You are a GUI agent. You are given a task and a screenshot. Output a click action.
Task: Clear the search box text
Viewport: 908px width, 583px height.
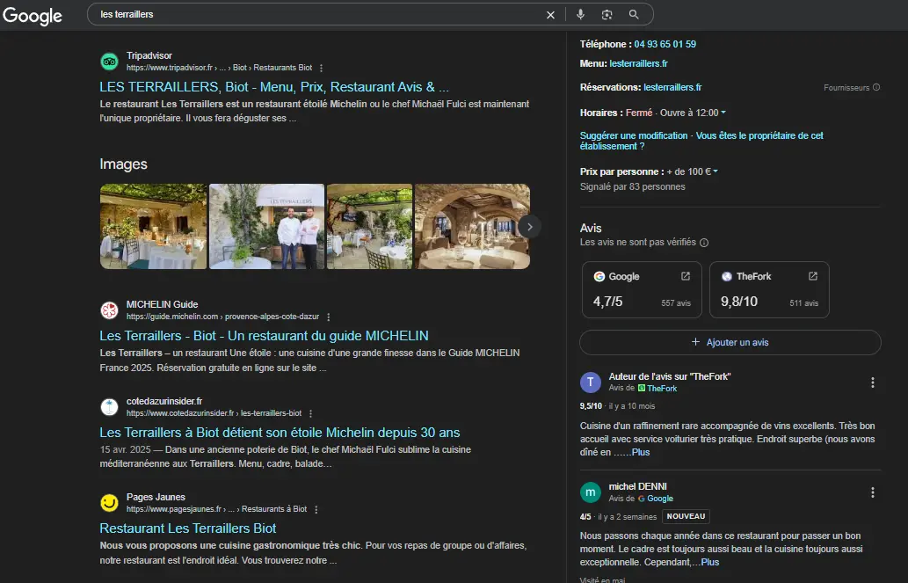(x=550, y=15)
